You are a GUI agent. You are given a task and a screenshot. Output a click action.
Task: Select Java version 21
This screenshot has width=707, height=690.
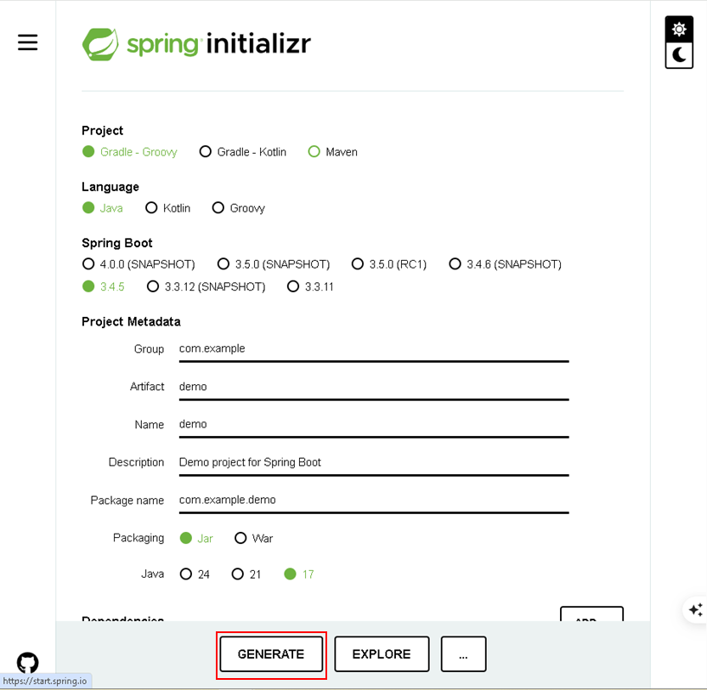tap(246, 574)
